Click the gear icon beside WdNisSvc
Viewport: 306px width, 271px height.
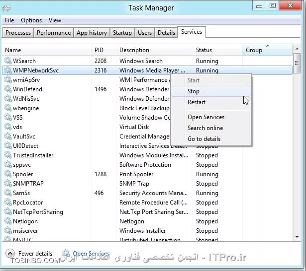point(8,98)
